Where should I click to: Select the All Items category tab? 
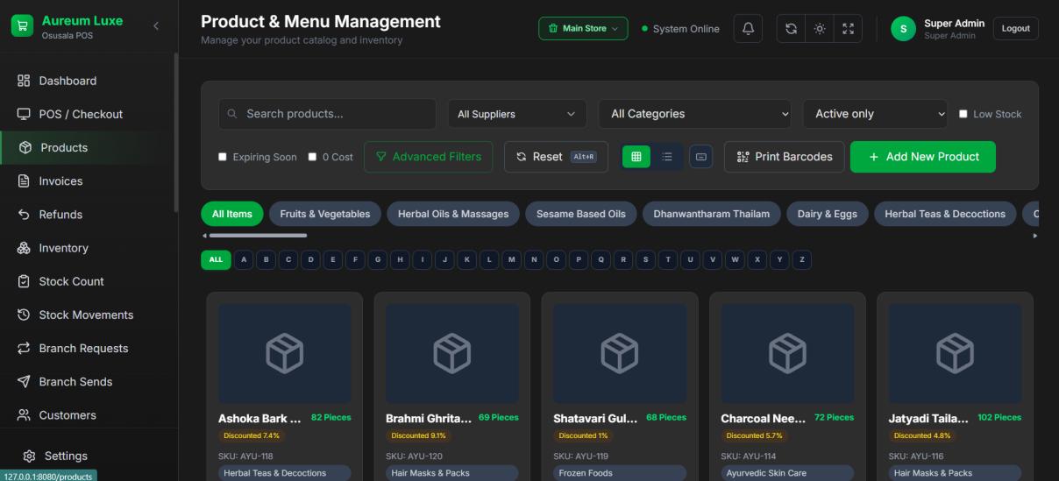tap(232, 214)
